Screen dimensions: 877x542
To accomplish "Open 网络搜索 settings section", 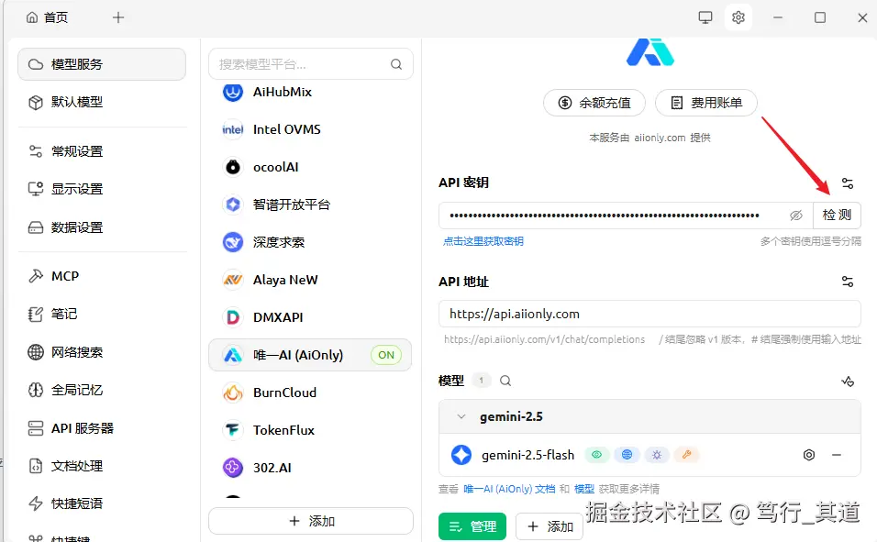I will [x=102, y=352].
